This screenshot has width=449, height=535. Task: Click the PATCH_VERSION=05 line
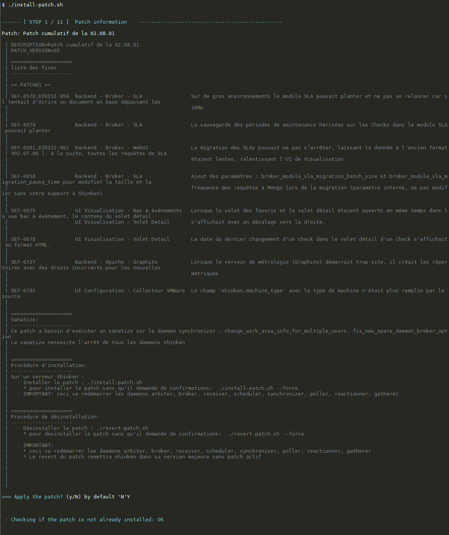click(x=35, y=51)
